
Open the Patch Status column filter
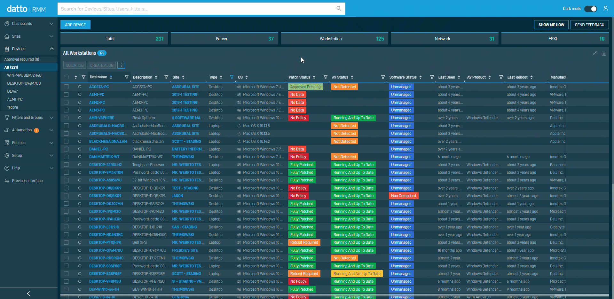click(x=326, y=77)
